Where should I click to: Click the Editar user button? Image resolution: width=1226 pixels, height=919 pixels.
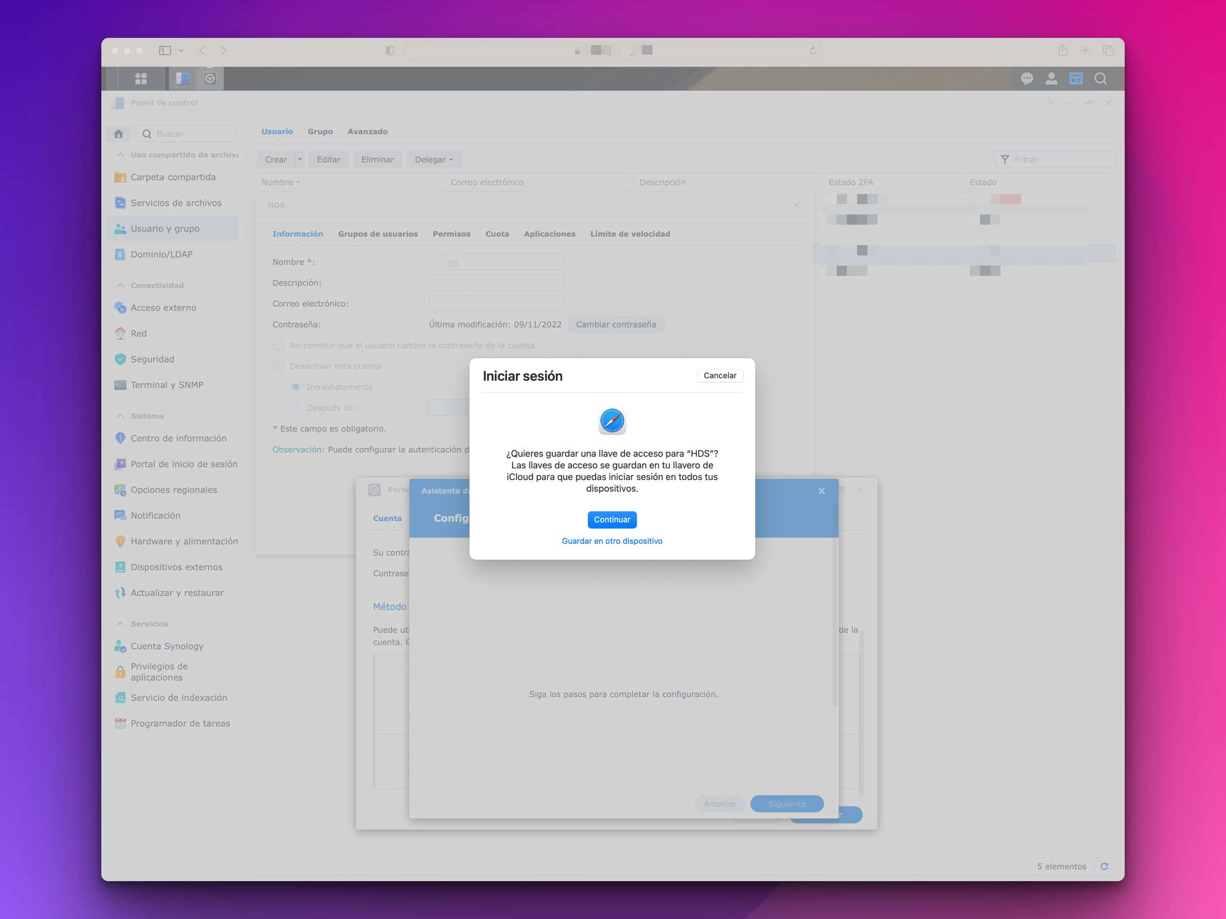[x=329, y=160]
